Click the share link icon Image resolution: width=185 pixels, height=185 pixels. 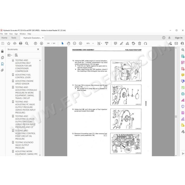(170, 43)
